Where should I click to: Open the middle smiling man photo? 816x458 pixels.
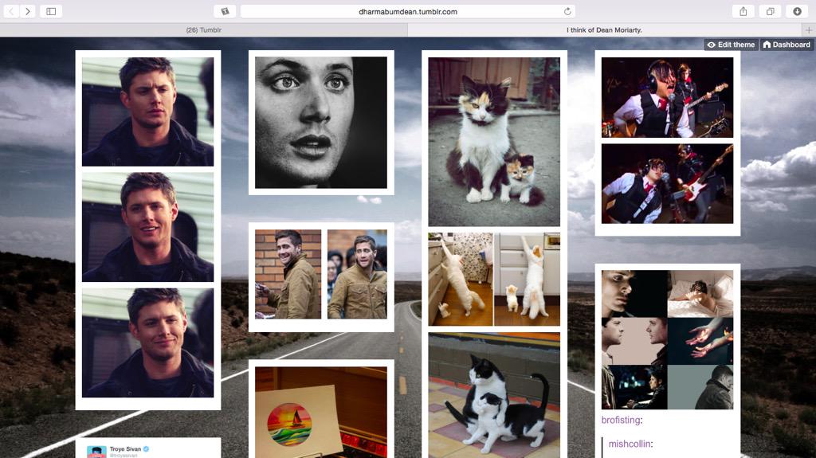[147, 228]
